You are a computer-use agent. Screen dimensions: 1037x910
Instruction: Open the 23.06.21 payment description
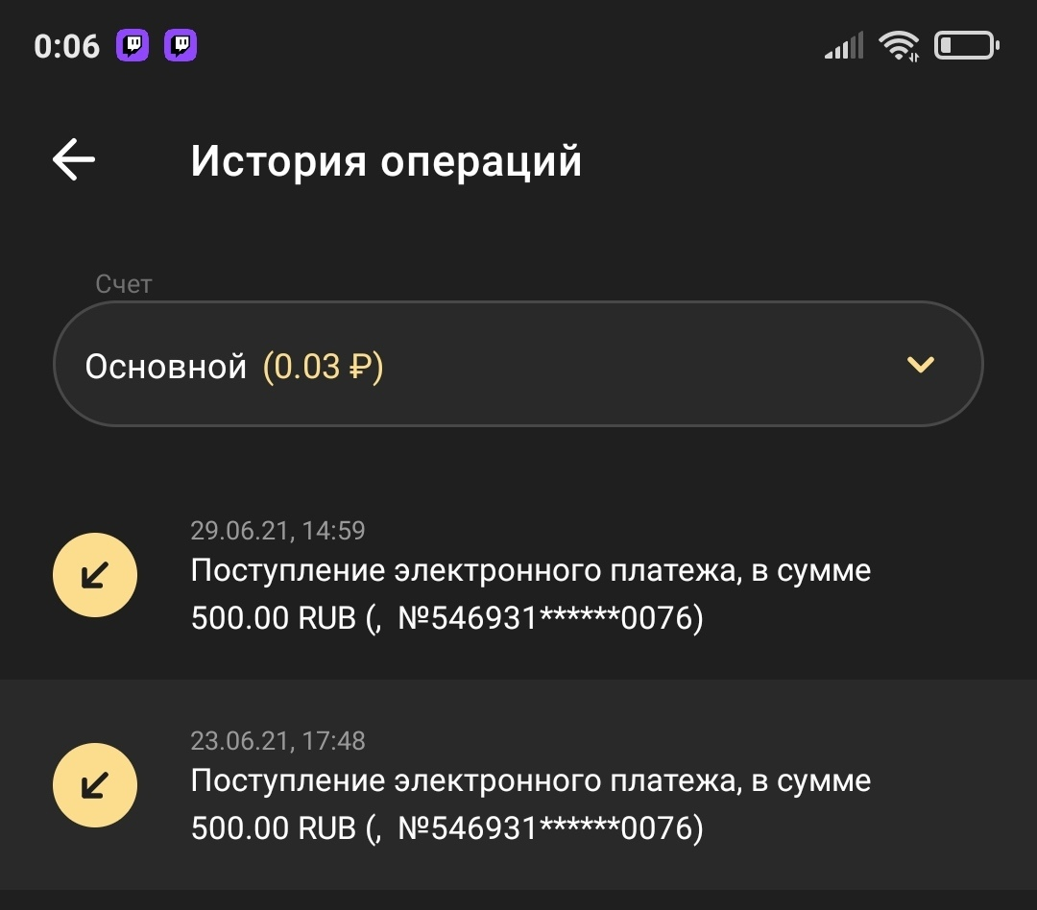point(530,781)
